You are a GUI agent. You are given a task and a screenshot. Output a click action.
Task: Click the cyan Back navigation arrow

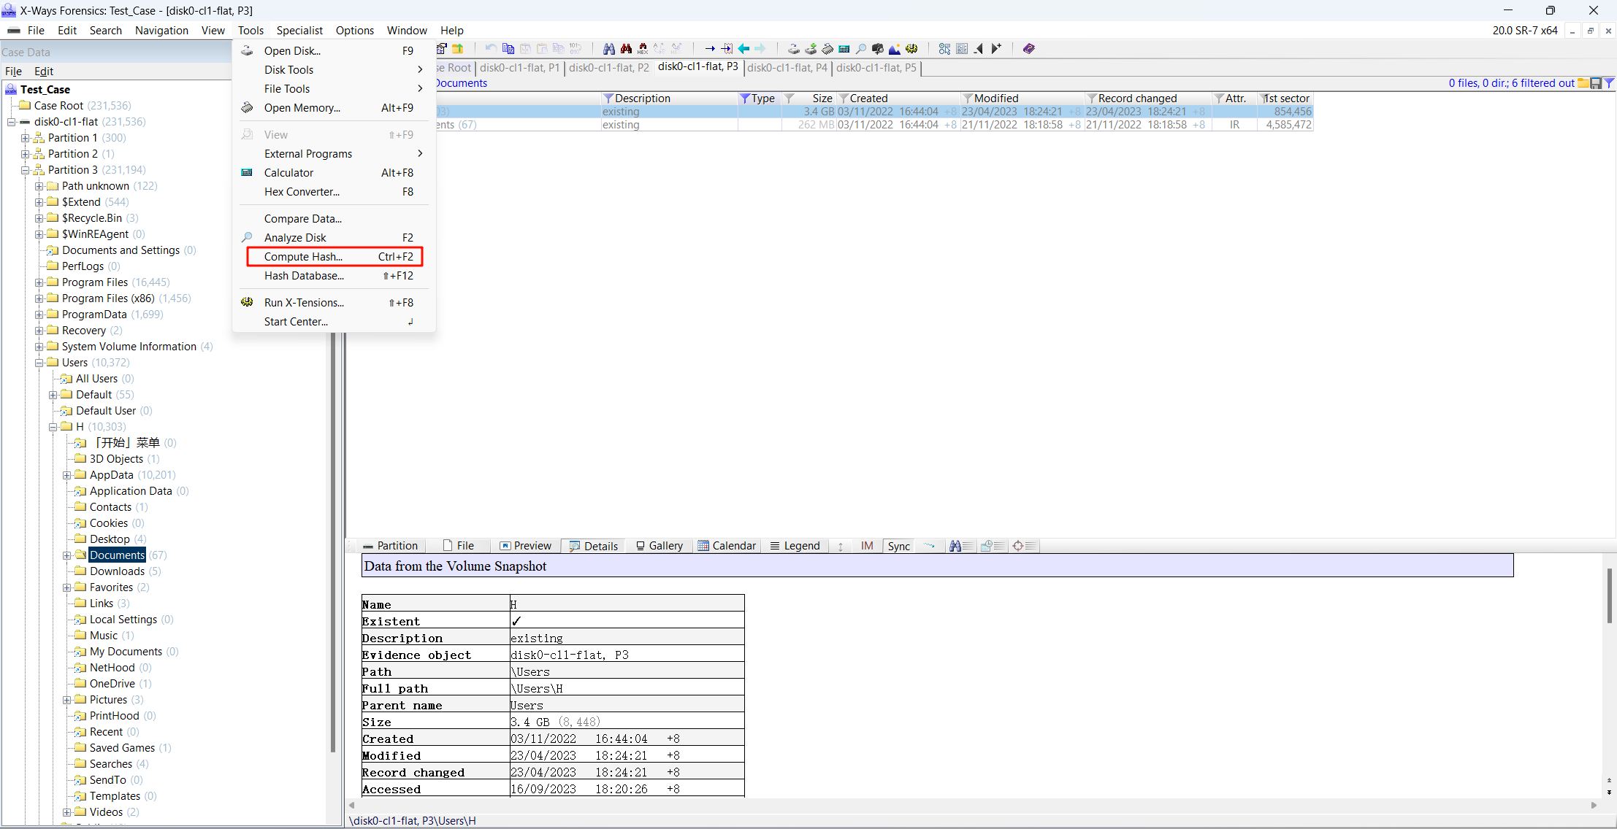click(x=743, y=49)
